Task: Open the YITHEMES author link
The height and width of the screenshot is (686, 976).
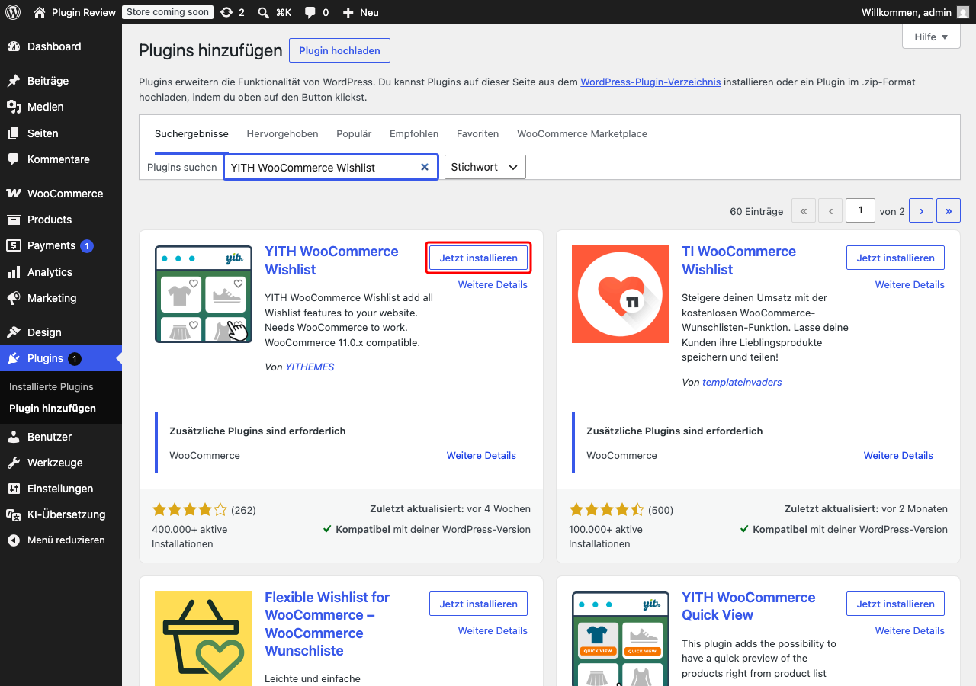Action: point(310,367)
